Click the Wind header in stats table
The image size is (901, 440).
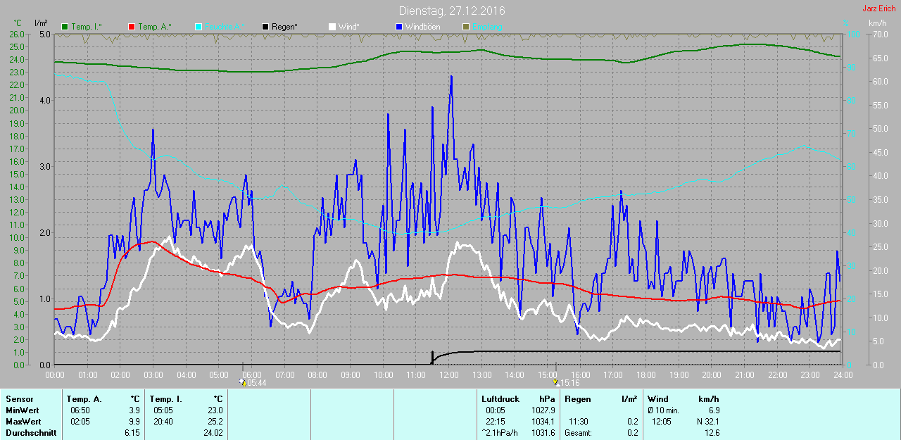point(658,399)
